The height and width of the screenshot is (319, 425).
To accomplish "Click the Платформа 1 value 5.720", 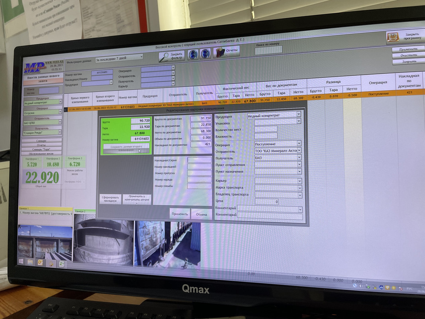I will pyautogui.click(x=32, y=164).
